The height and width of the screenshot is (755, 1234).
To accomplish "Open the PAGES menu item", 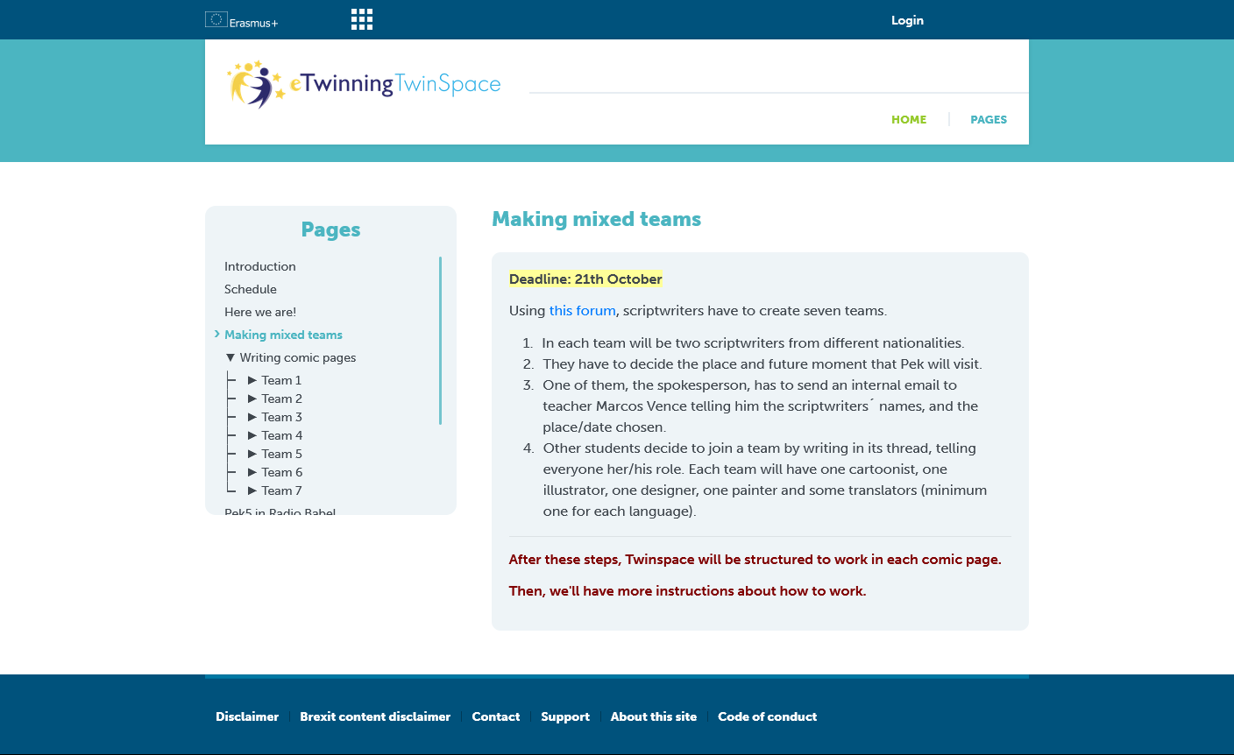I will tap(989, 120).
